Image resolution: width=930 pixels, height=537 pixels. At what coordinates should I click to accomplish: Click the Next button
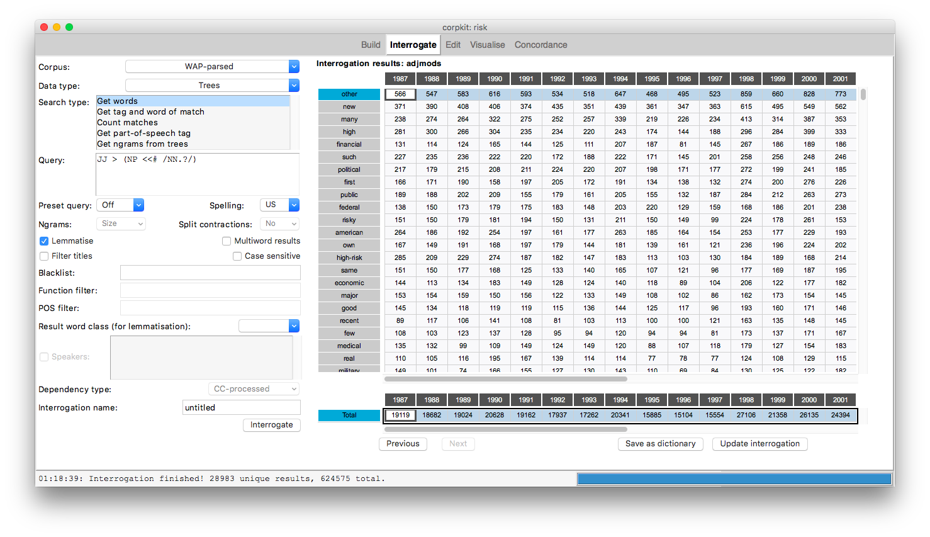tap(458, 444)
